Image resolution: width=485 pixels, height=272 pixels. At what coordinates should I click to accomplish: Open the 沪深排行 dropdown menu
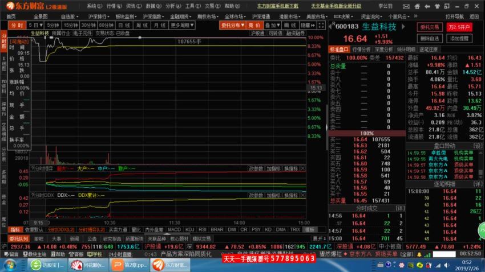[x=99, y=17]
